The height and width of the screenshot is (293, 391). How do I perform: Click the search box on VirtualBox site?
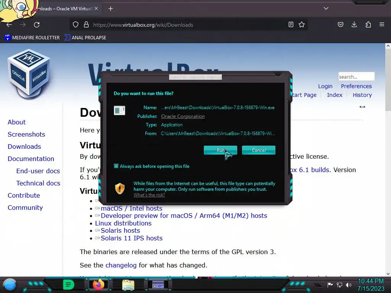click(x=356, y=76)
